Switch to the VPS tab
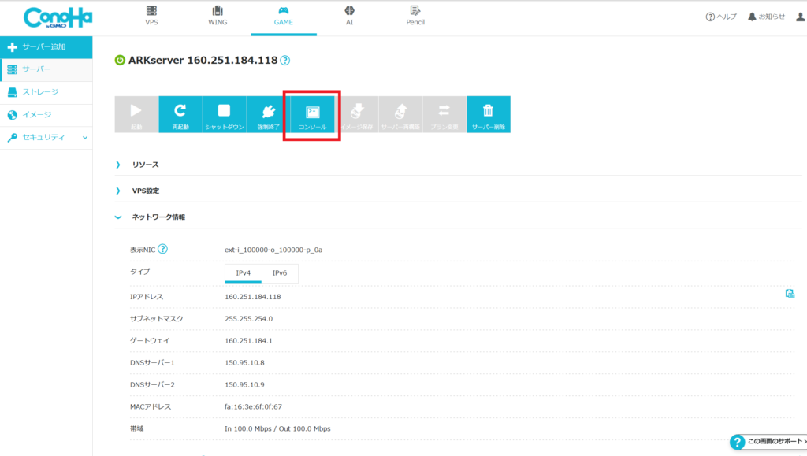Screen dimensions: 807x456 pyautogui.click(x=151, y=15)
